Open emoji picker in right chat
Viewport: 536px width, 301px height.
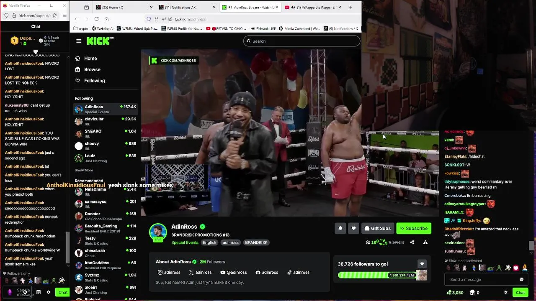521,279
